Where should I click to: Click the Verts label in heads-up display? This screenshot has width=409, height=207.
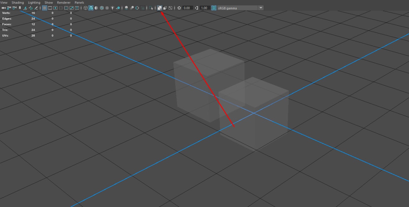pos(6,13)
